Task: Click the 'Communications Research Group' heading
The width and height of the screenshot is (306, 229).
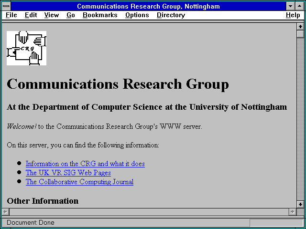Action: (118, 84)
